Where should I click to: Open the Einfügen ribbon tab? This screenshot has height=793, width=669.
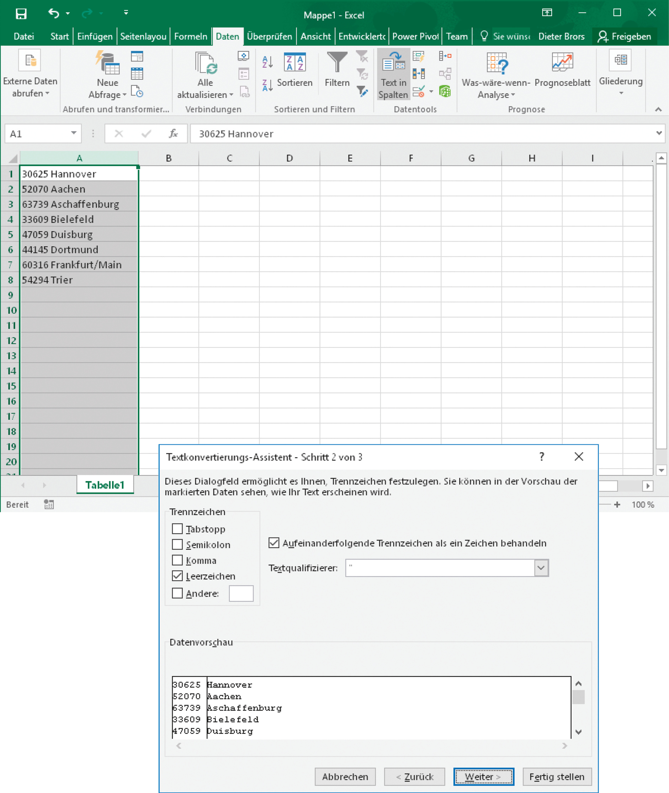95,36
